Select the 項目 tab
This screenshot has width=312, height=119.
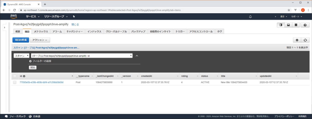pos(27,32)
